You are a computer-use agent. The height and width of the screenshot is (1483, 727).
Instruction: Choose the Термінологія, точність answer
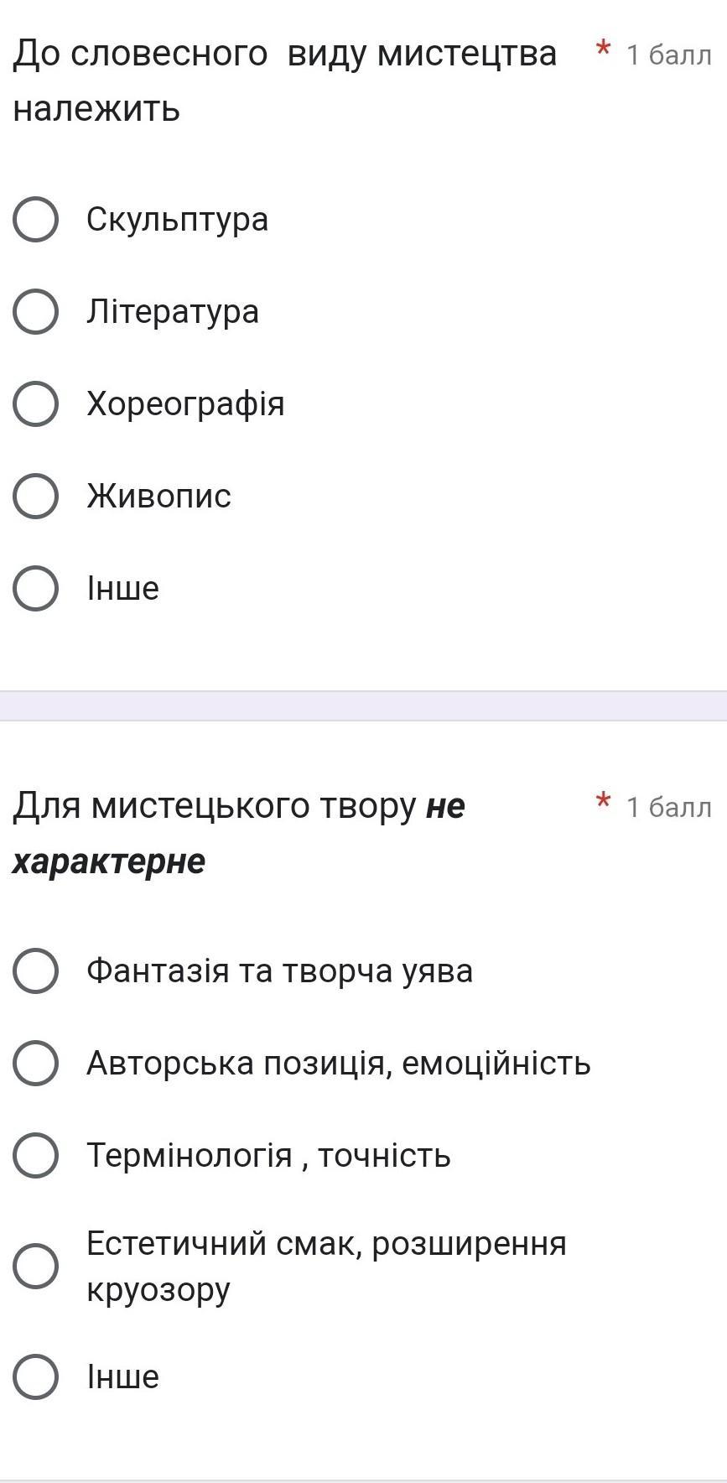tap(36, 1156)
